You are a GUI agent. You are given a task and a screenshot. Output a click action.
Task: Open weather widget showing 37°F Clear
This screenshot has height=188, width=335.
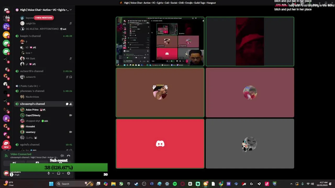click(x=9, y=184)
